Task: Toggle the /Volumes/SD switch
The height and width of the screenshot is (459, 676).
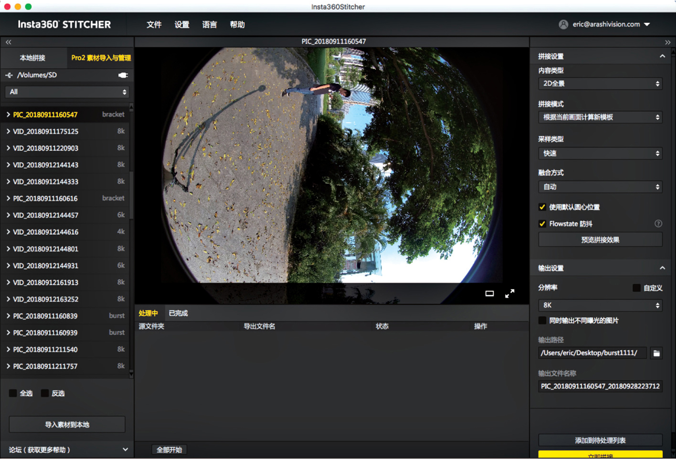Action: (x=123, y=75)
